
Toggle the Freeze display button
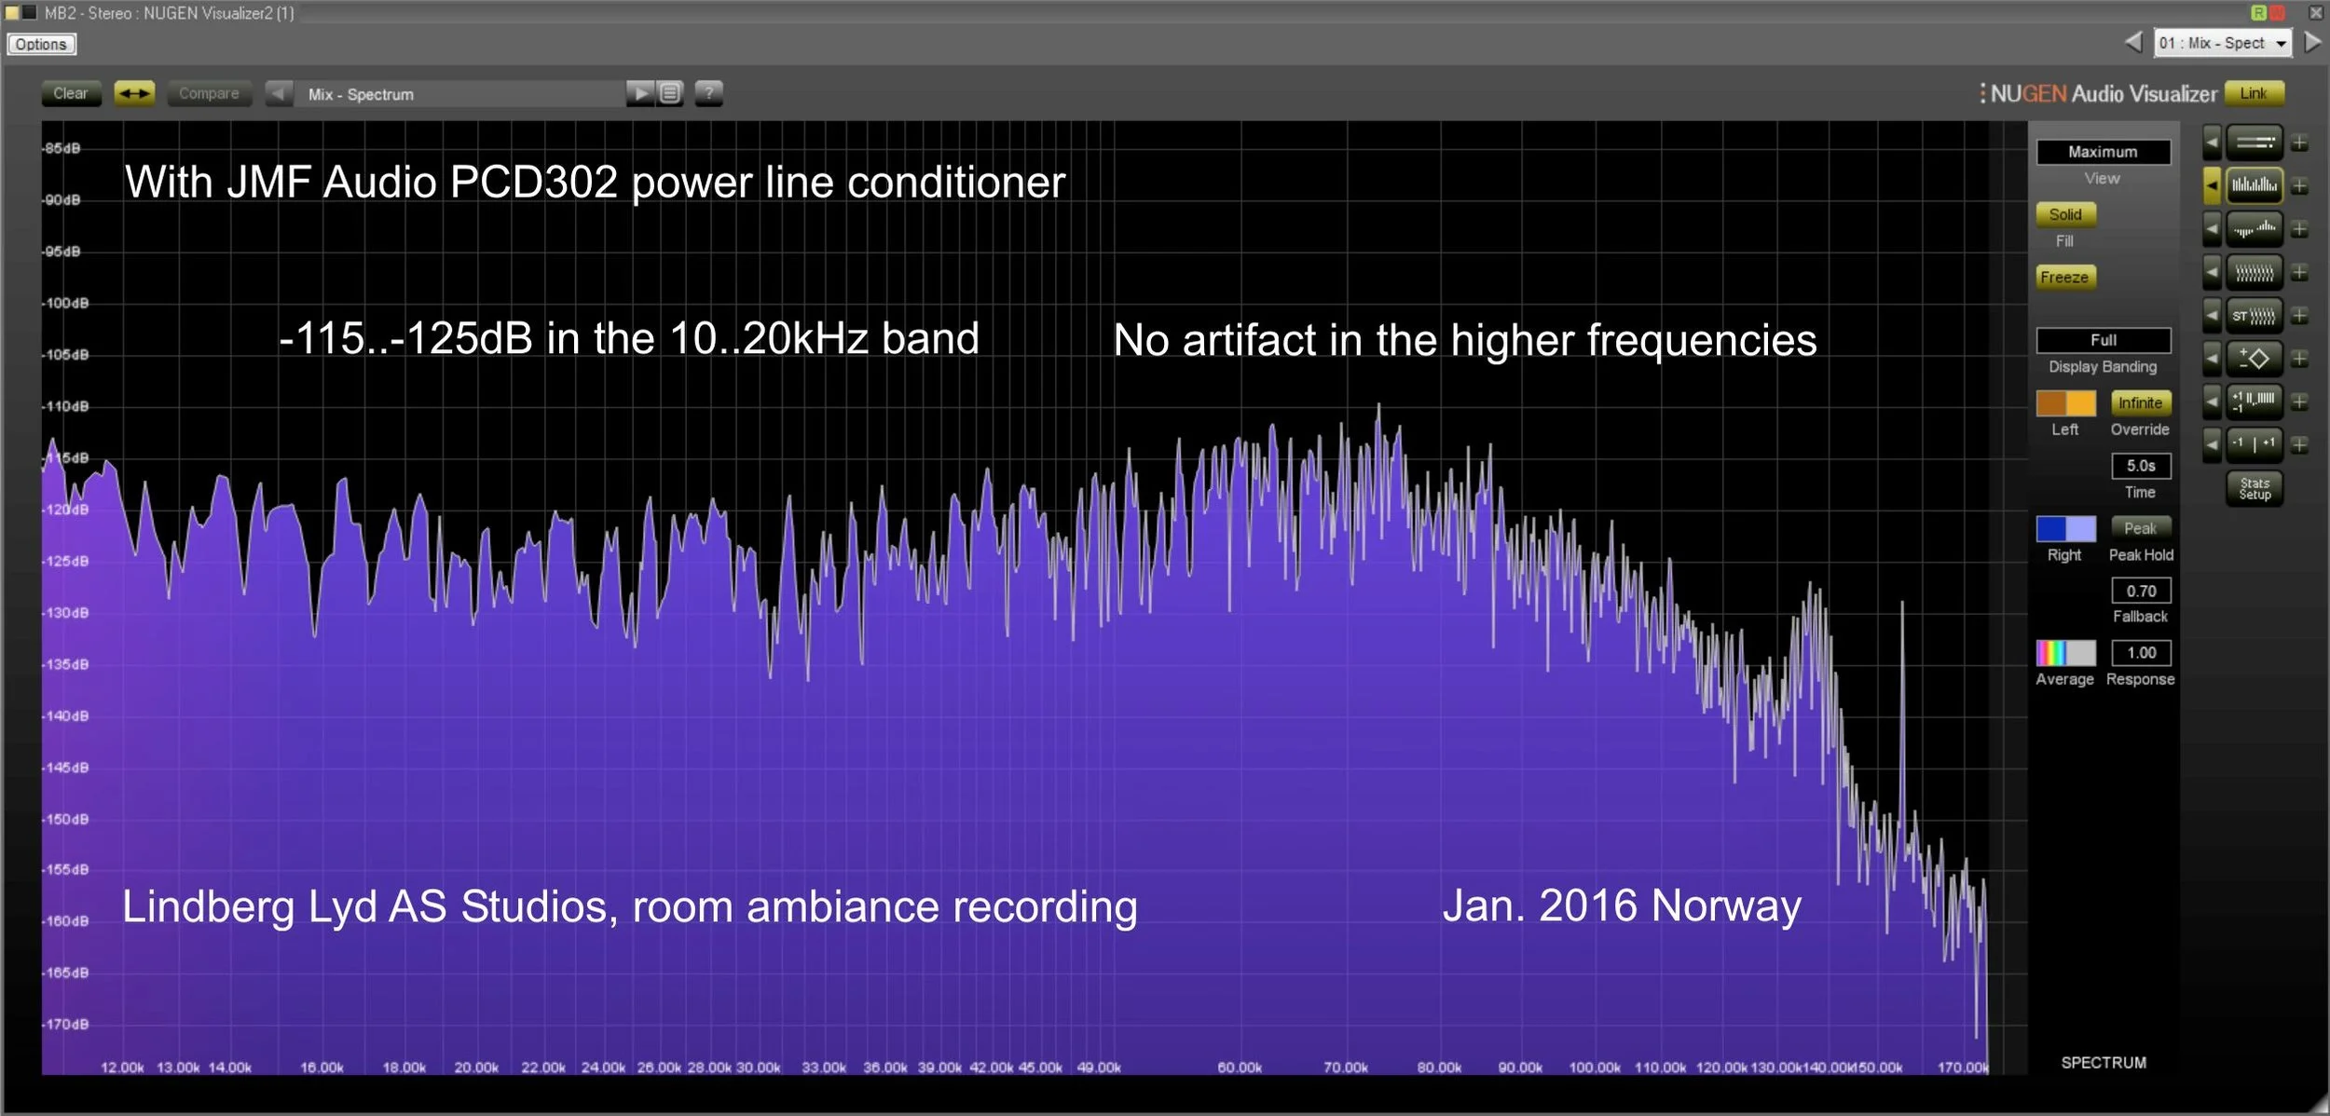coord(2064,278)
